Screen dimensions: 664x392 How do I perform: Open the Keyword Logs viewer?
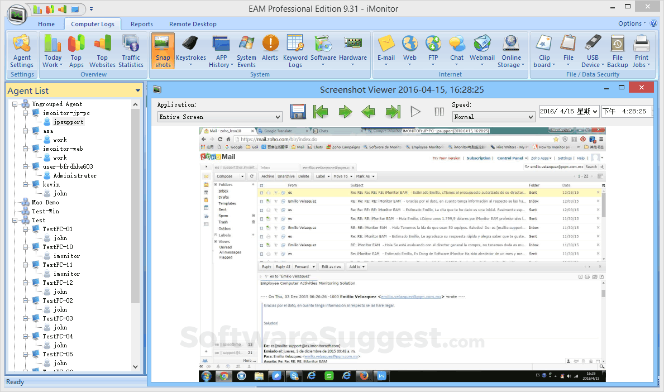(295, 51)
